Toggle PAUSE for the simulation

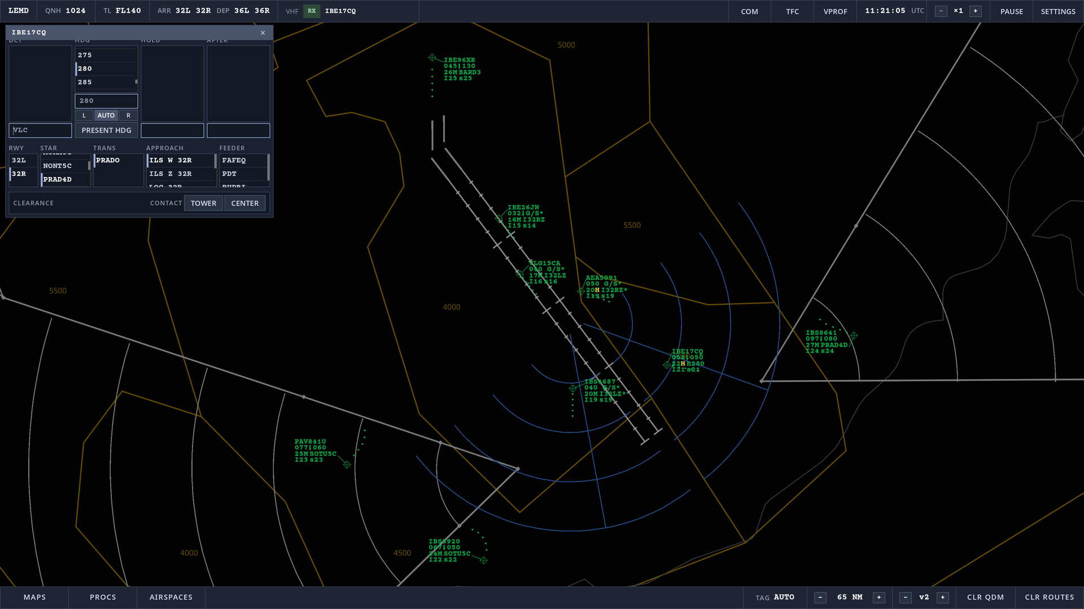(x=1011, y=11)
